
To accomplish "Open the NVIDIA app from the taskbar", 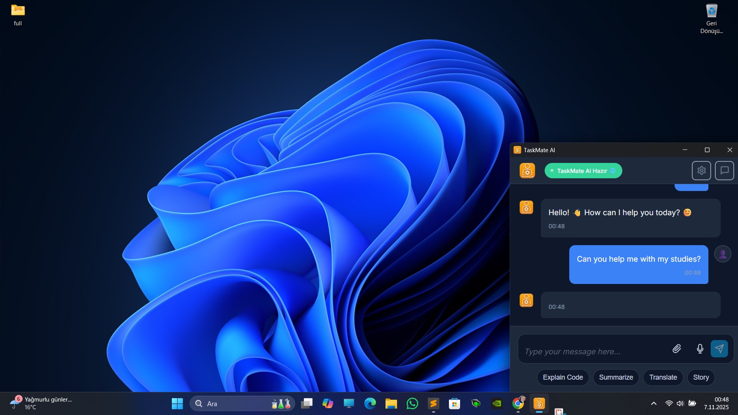I will (x=497, y=403).
